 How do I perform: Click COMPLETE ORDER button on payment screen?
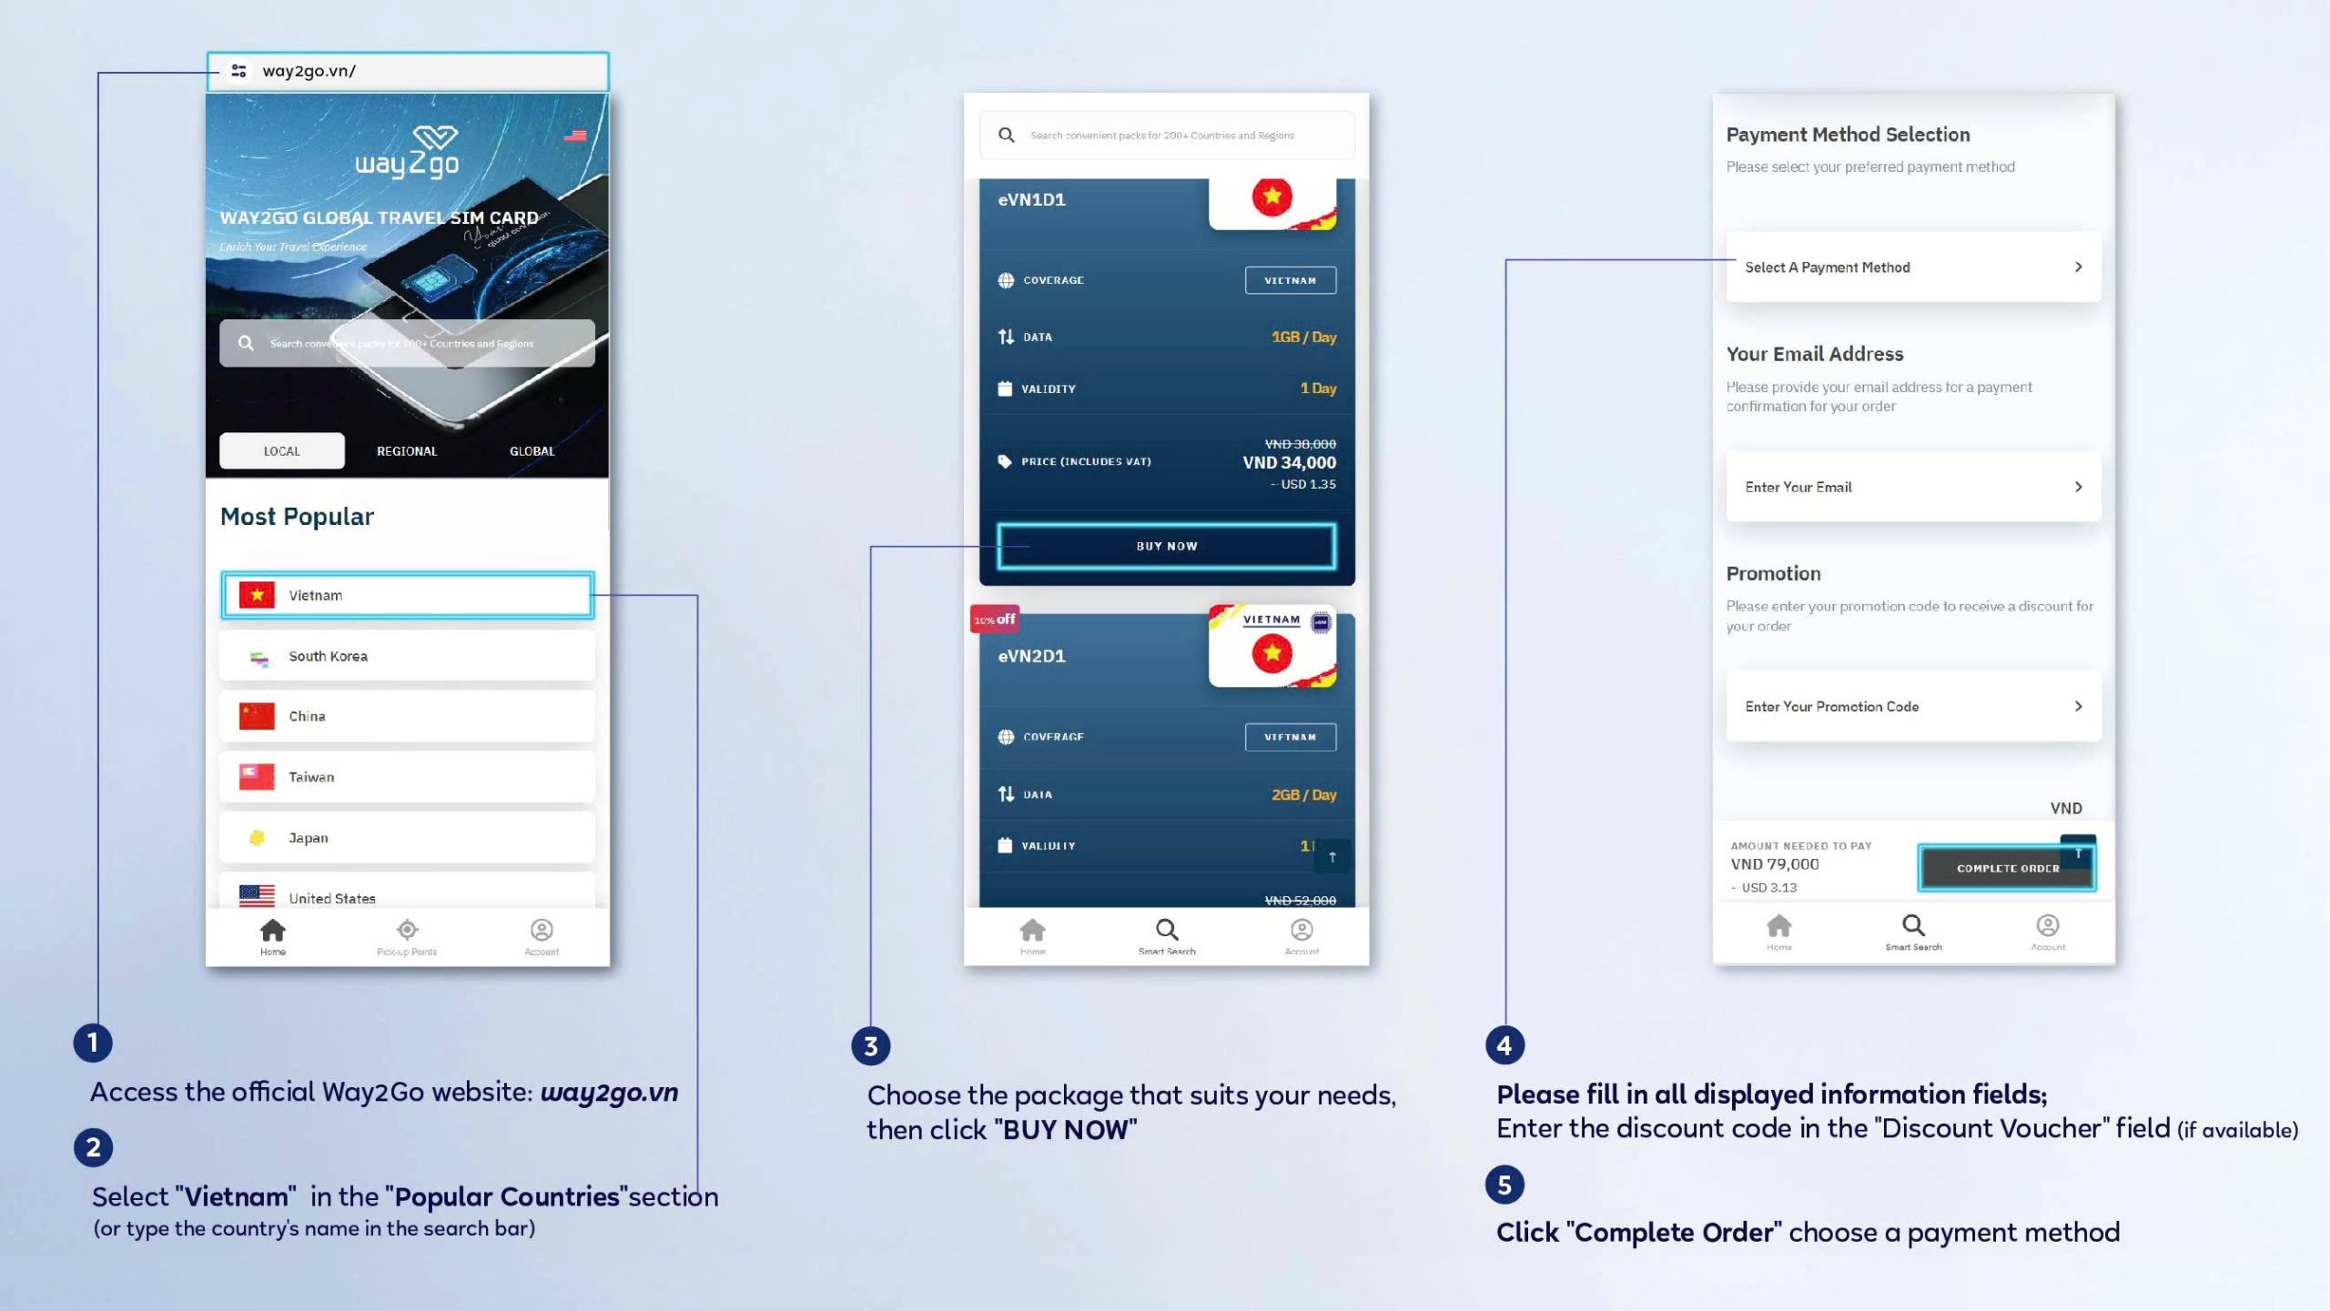(2003, 866)
